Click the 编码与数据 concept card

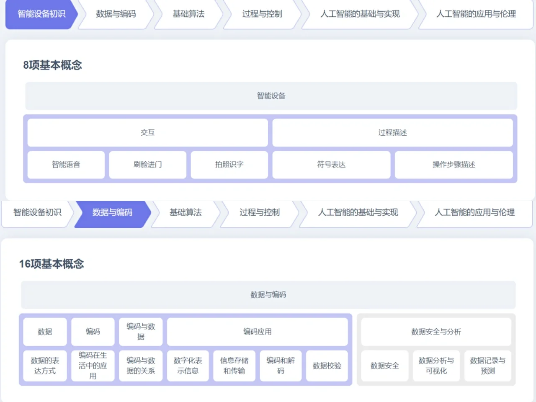[141, 332]
